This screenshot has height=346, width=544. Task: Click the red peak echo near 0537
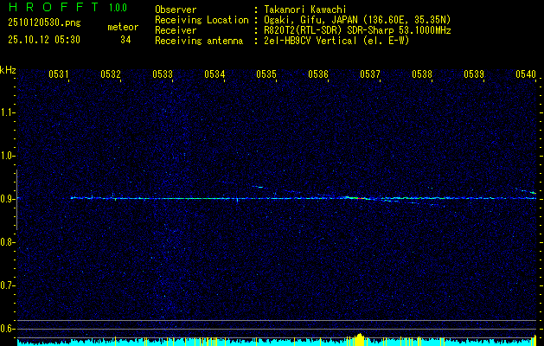pos(362,198)
